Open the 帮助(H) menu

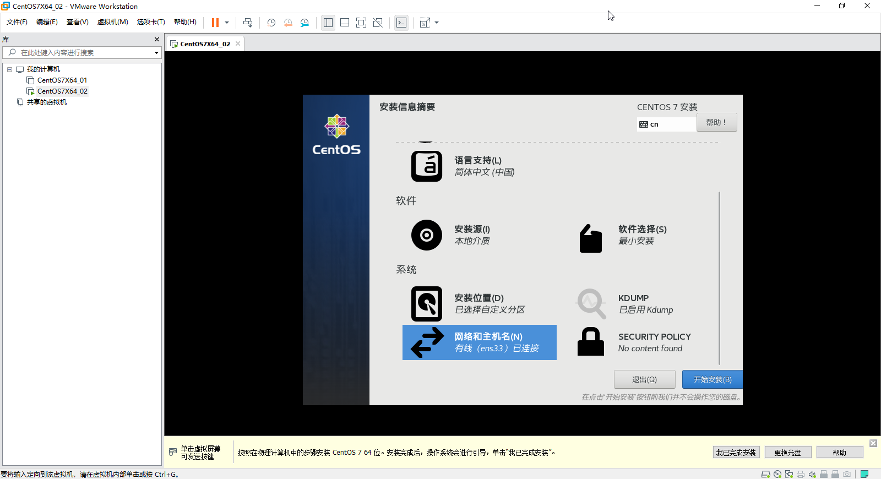(185, 22)
